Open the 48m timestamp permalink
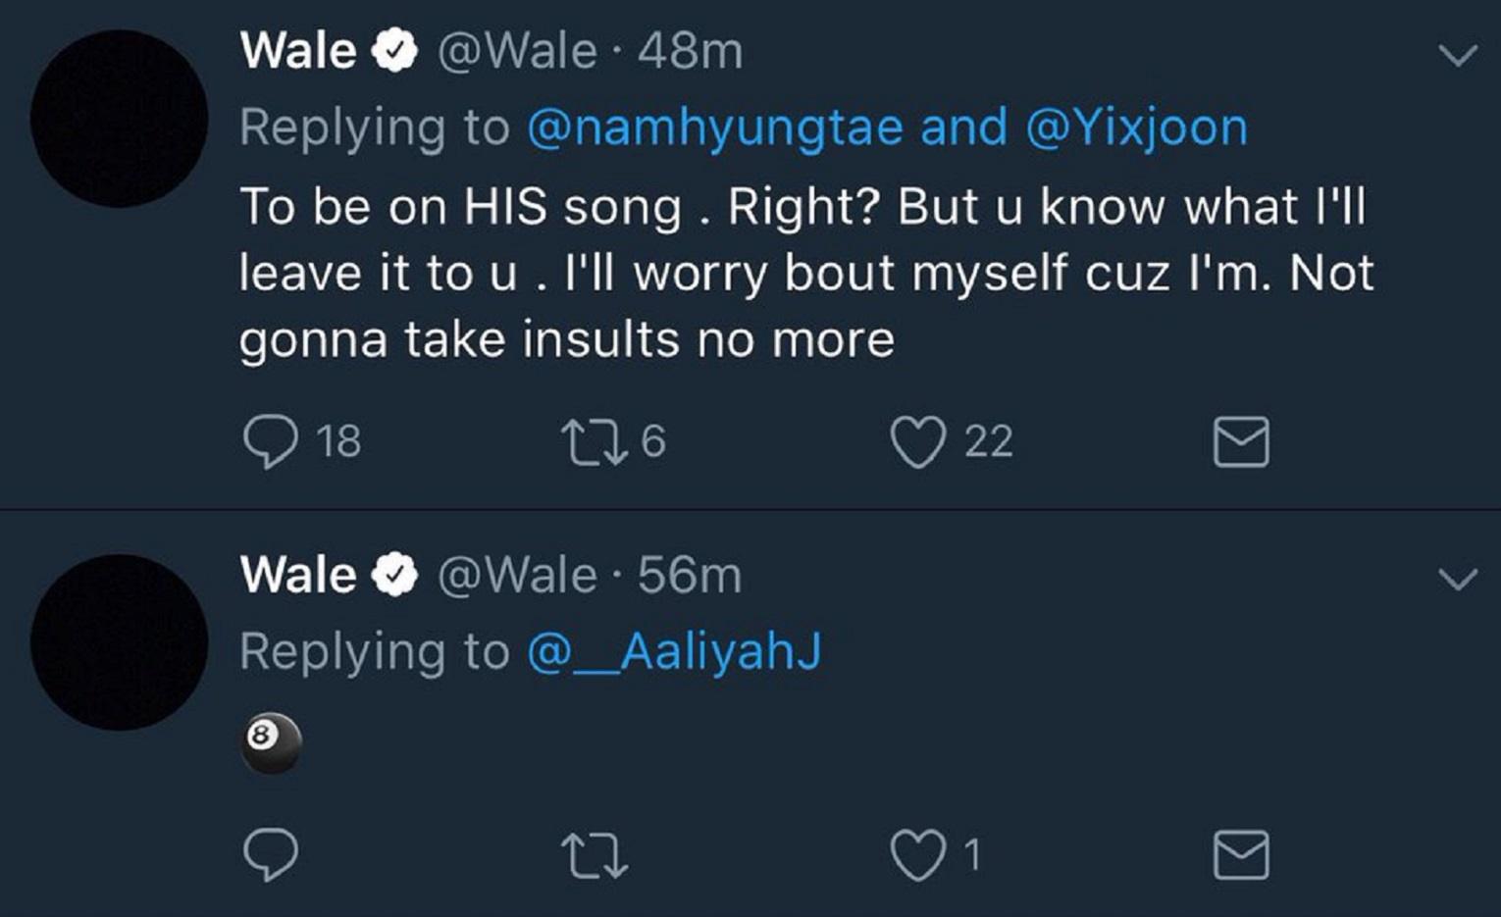 click(690, 51)
